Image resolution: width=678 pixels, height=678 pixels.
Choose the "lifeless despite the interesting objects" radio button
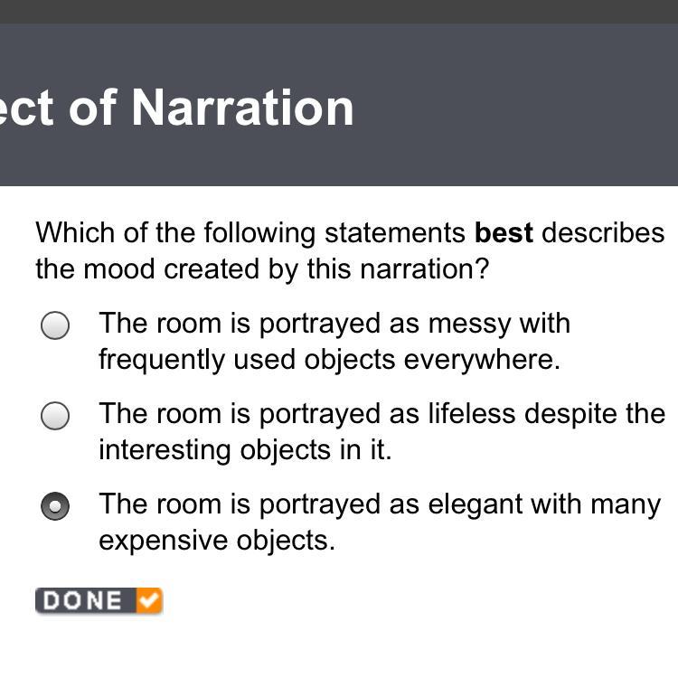55,416
